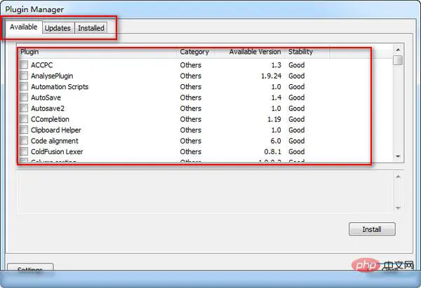Image resolution: width=421 pixels, height=288 pixels.
Task: Check the ACCPC plugin checkbox
Action: point(24,65)
